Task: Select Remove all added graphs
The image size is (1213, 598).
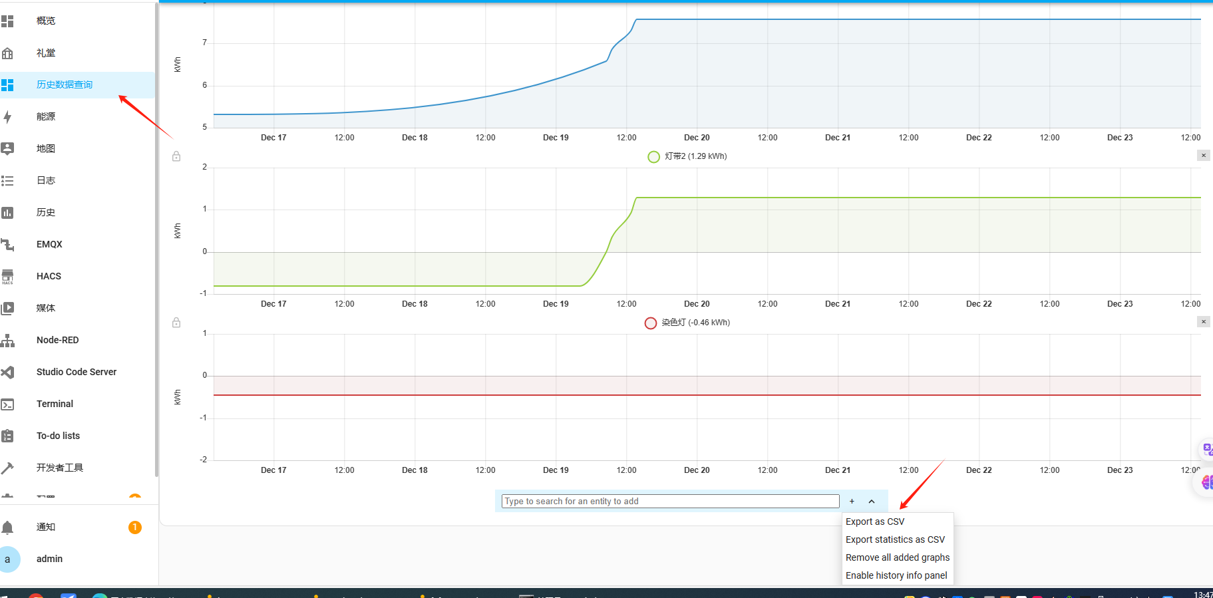Action: tap(898, 557)
